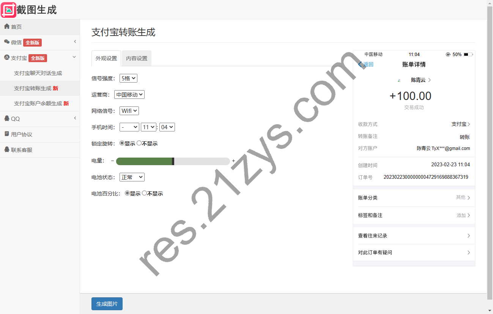Open 首页 in the sidebar
Viewport: 493px width, 314px height.
pos(40,27)
